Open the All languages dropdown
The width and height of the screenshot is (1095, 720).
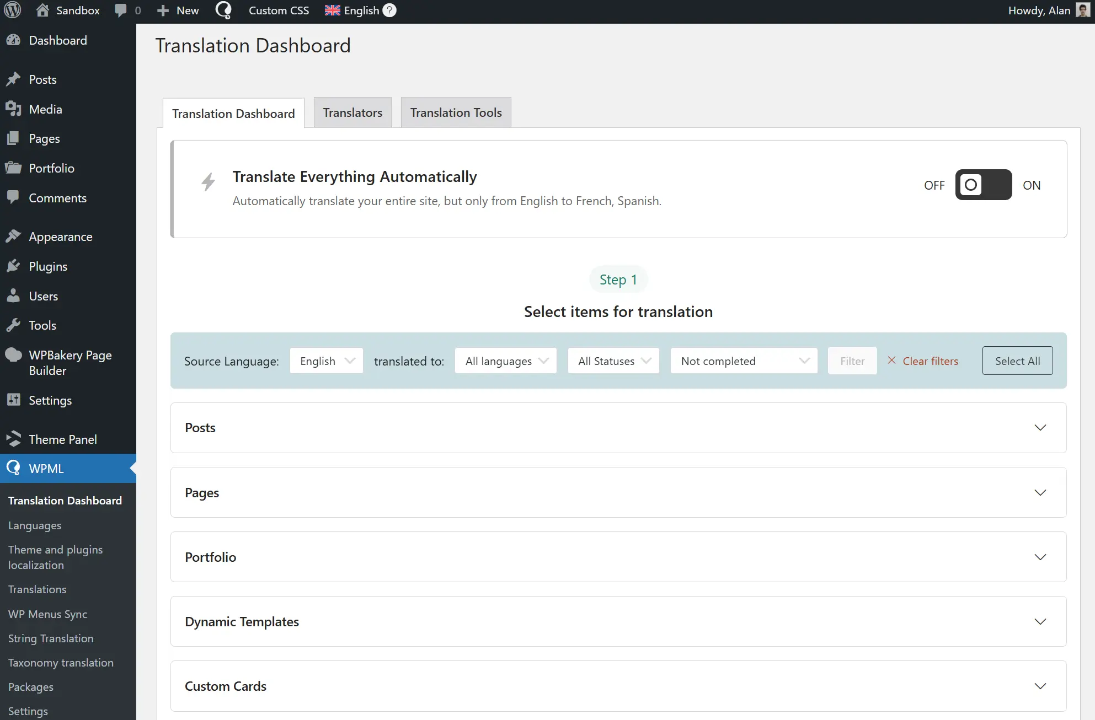505,361
